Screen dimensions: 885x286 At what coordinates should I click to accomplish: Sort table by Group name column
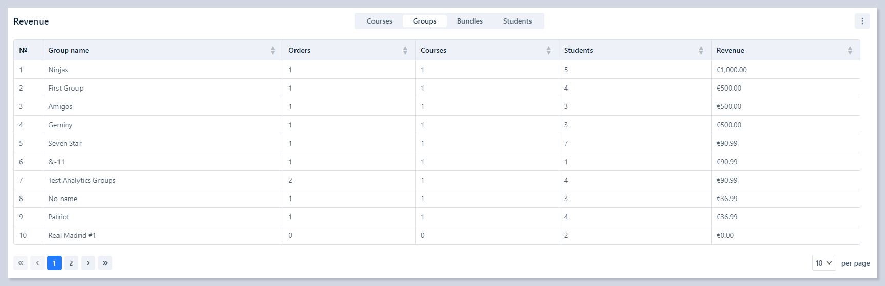(x=273, y=50)
